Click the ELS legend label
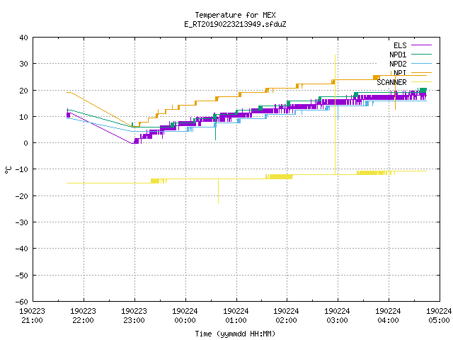The height and width of the screenshot is (340, 453). click(x=400, y=45)
